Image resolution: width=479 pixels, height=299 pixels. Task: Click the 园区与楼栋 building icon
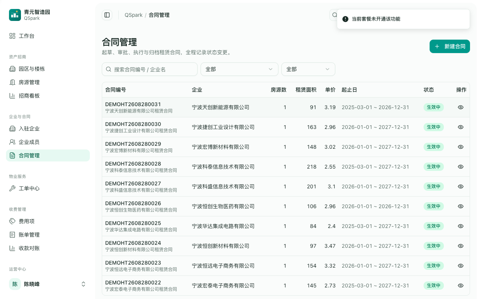12,69
